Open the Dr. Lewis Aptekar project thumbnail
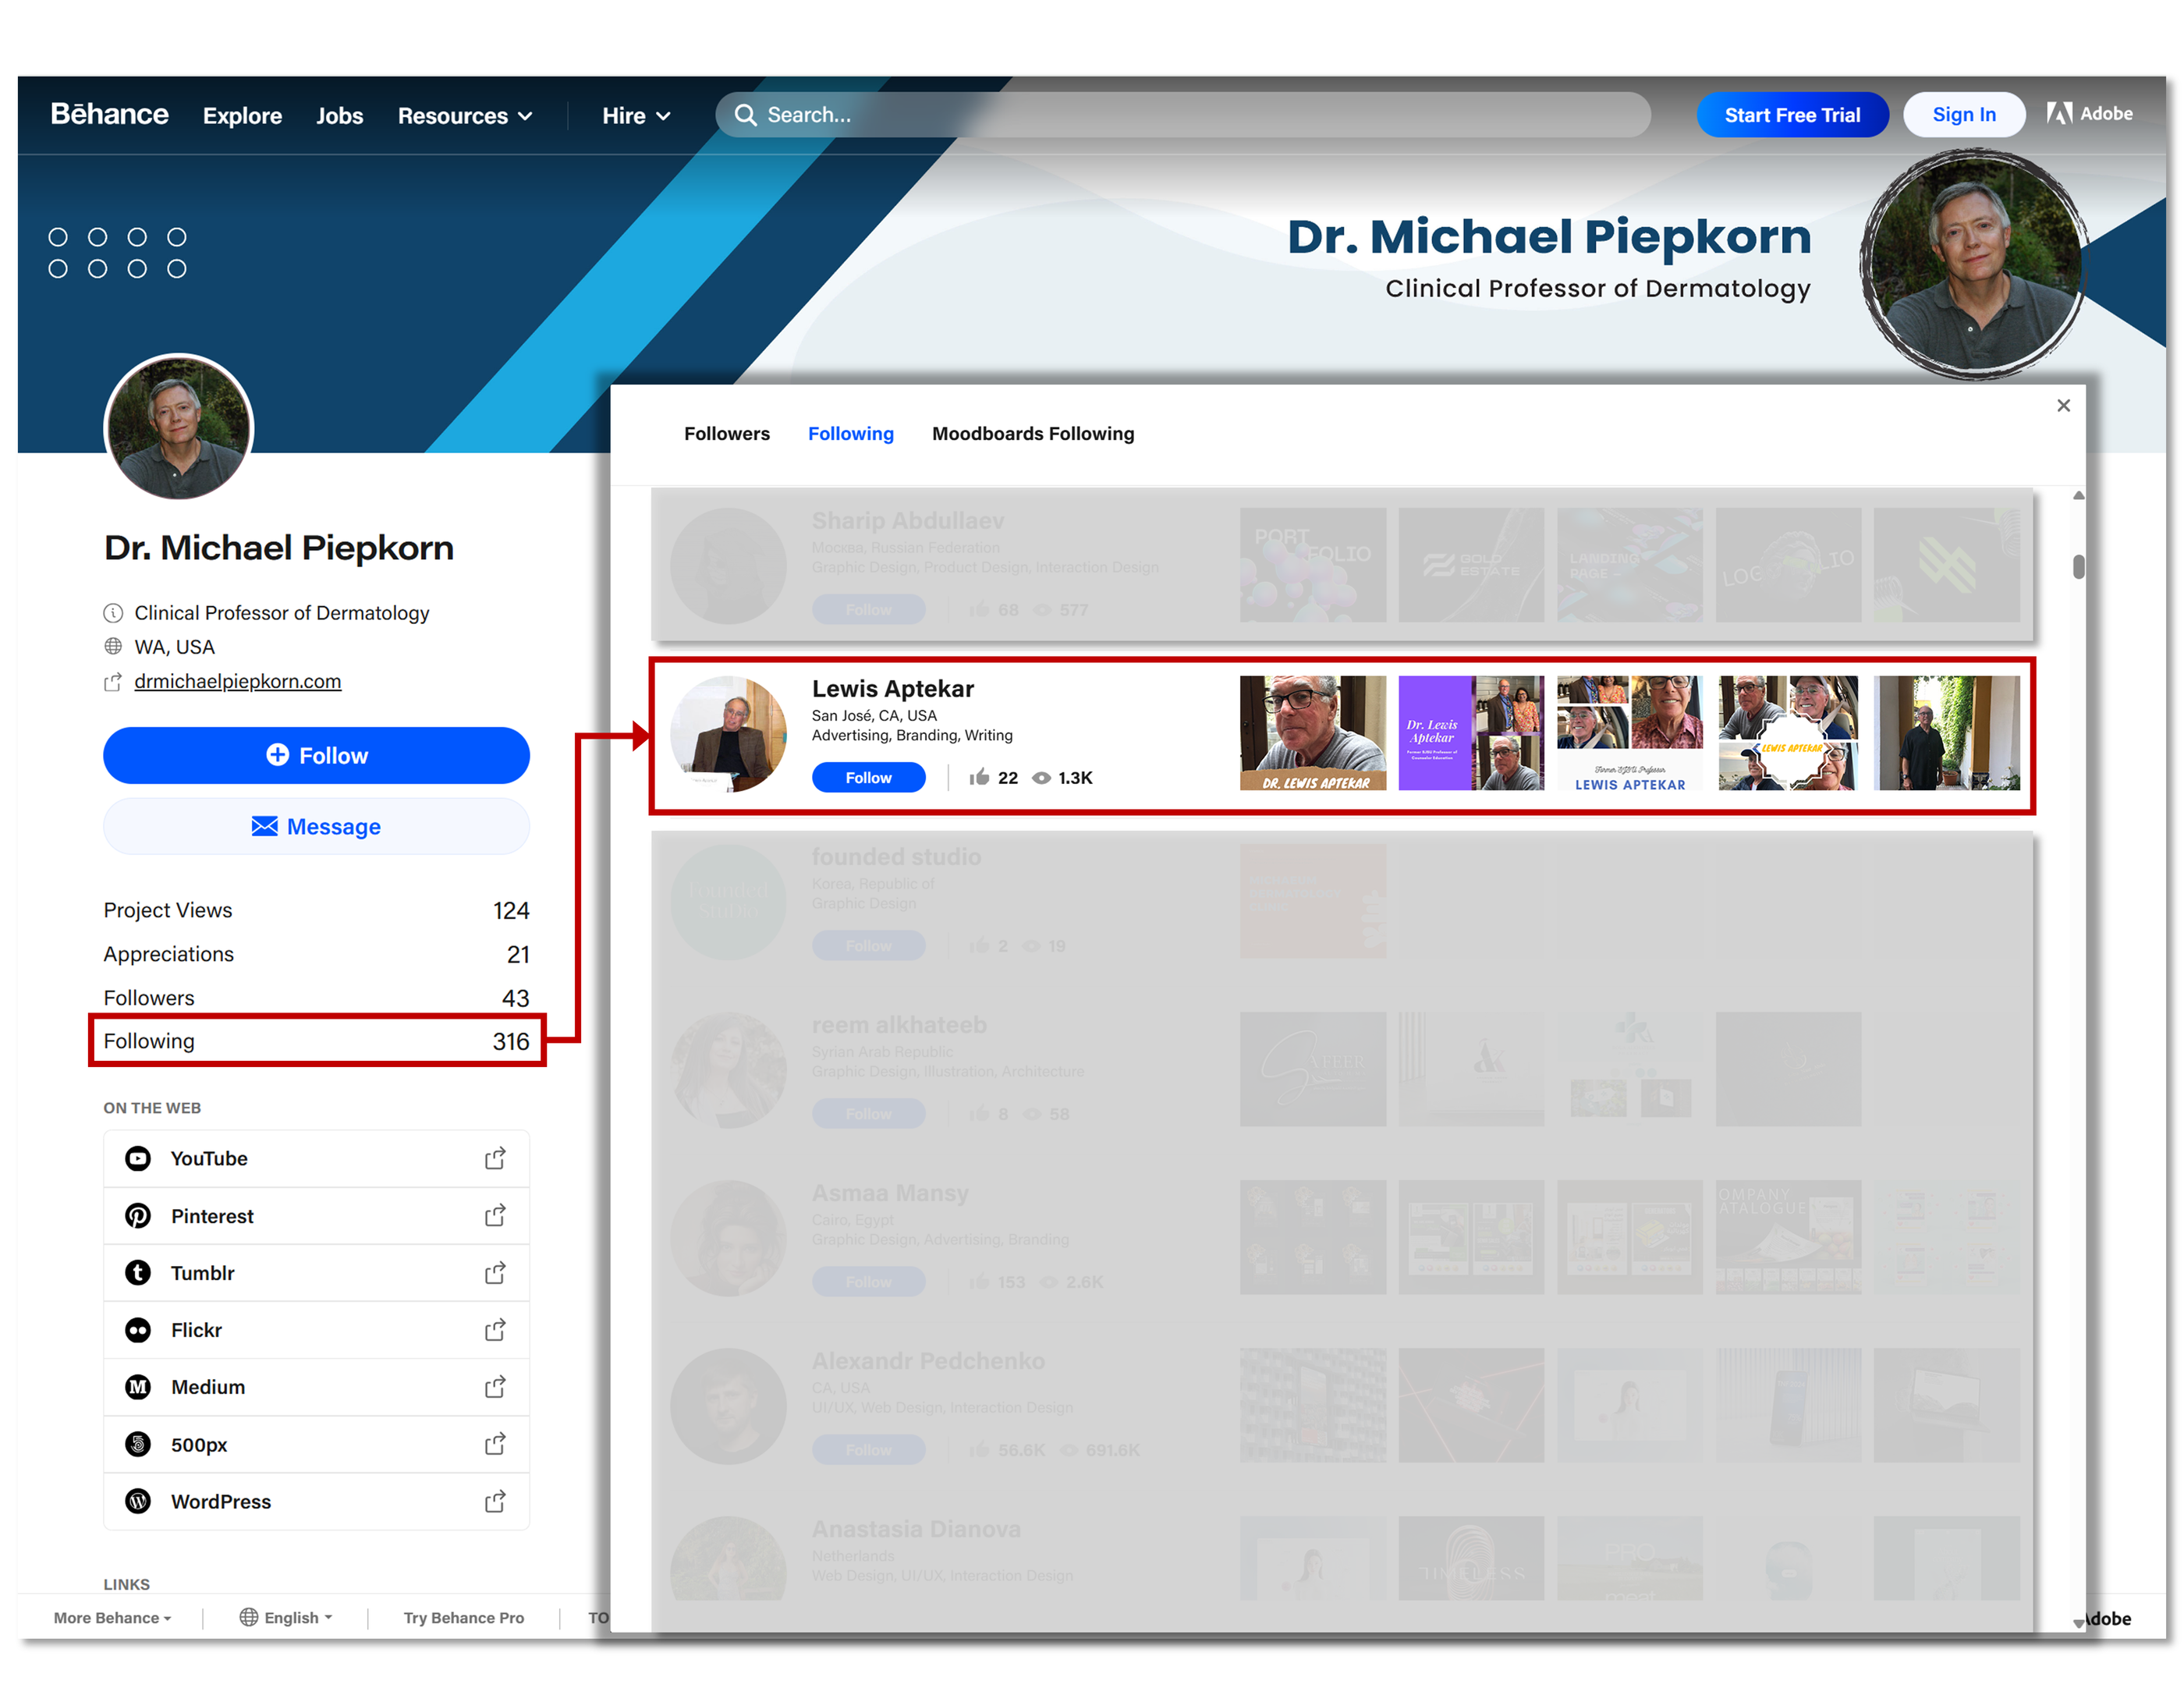Image resolution: width=2184 pixels, height=1688 pixels. (x=1313, y=733)
